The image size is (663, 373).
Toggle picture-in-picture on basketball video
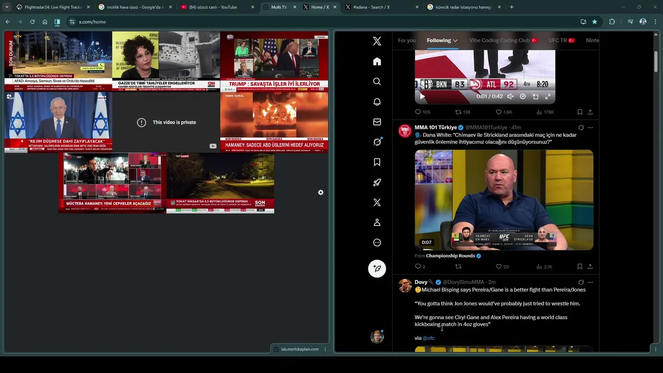(x=535, y=96)
